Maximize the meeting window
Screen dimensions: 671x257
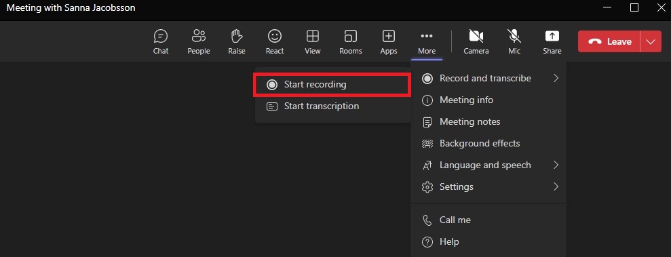pos(634,7)
